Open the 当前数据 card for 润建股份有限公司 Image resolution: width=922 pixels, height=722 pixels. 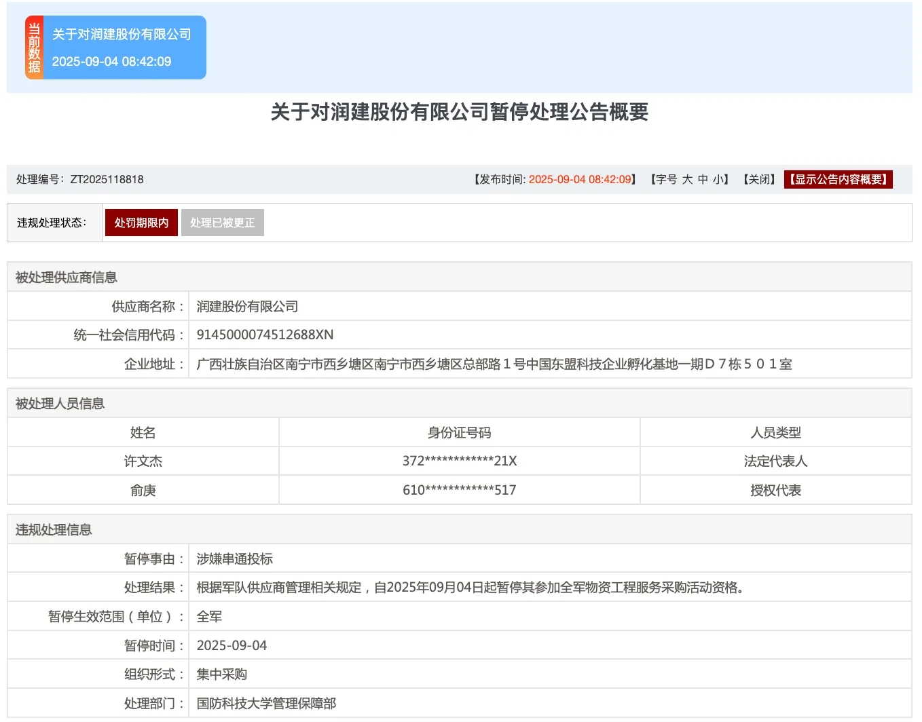[116, 47]
